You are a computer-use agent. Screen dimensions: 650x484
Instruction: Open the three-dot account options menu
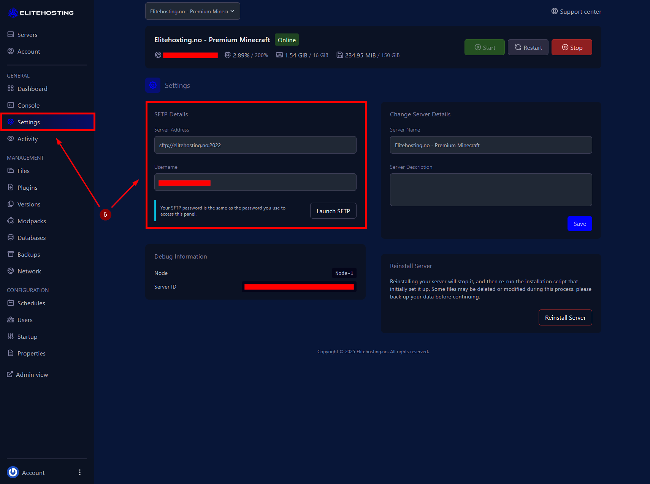click(x=80, y=472)
